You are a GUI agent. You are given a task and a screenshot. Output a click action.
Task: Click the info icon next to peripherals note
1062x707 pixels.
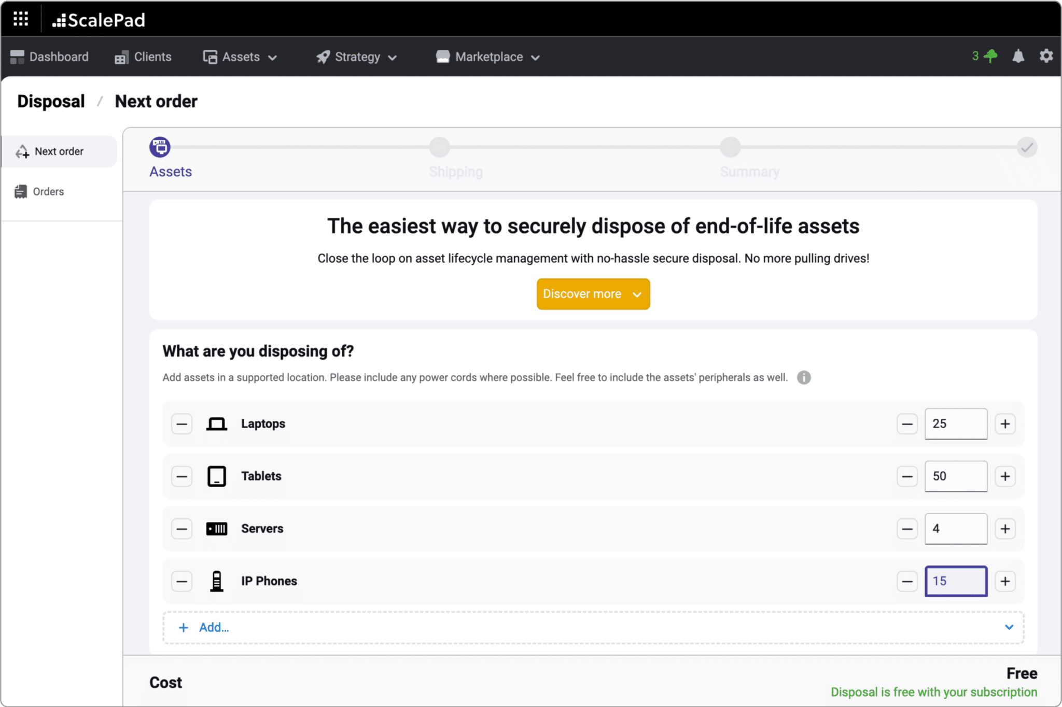click(803, 377)
